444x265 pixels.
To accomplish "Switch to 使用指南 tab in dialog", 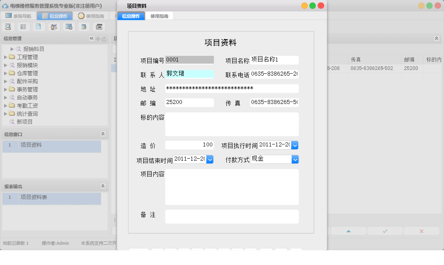I will (x=159, y=16).
